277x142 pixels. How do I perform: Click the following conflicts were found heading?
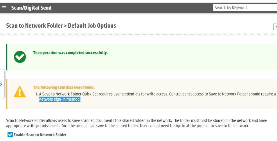coord(64,87)
